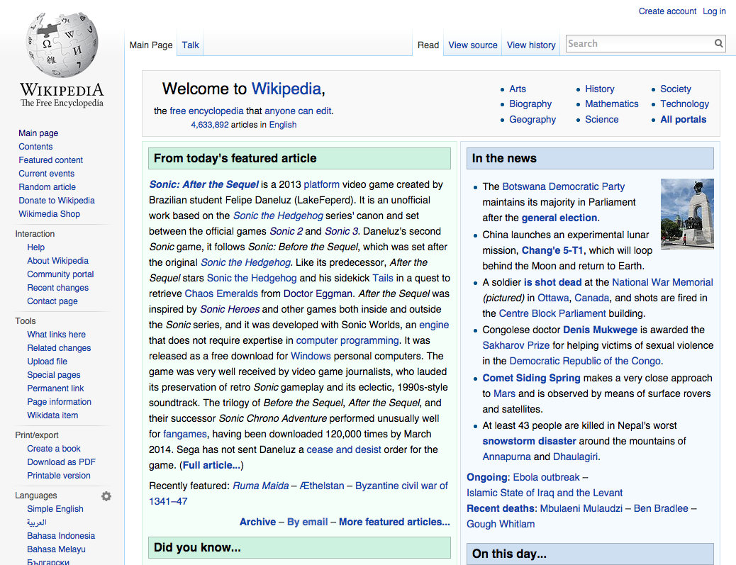The image size is (736, 565).
Task: Click Download as PDF
Action: pyautogui.click(x=61, y=462)
